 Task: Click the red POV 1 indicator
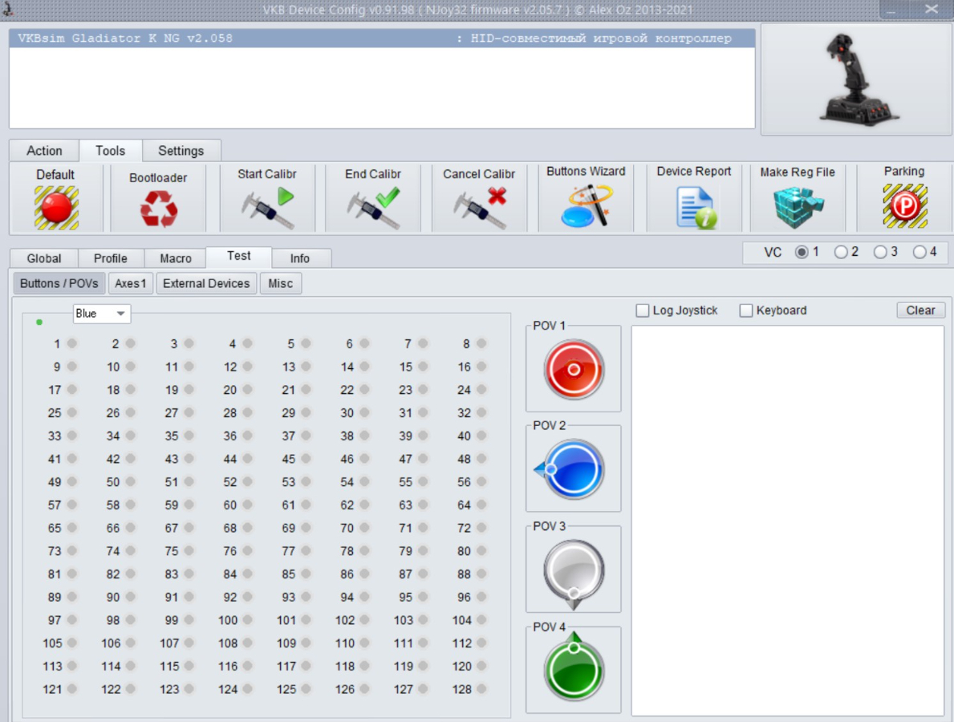tap(574, 369)
